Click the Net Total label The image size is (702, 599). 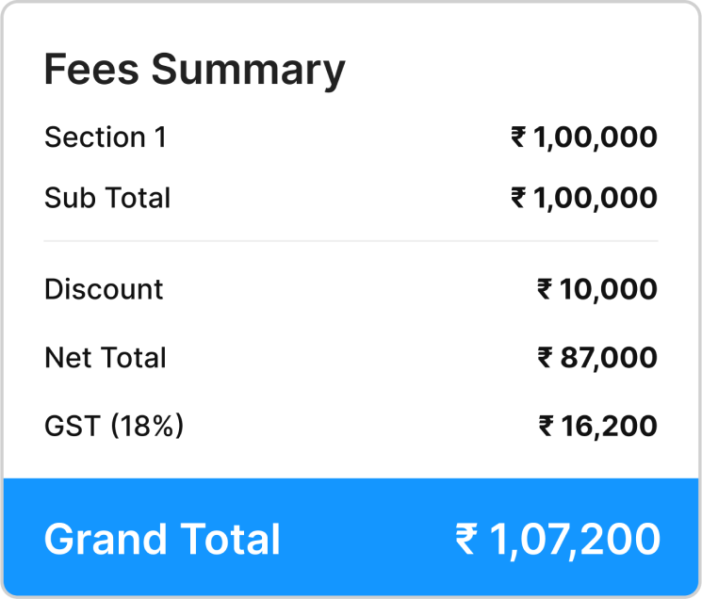(x=106, y=358)
